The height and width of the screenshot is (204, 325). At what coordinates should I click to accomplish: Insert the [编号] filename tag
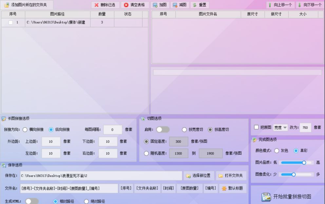tap(211, 188)
